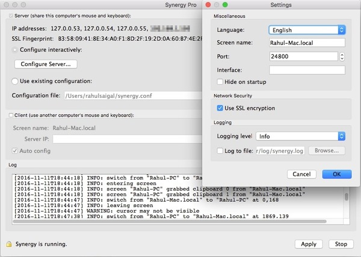The width and height of the screenshot is (361, 257).
Task: Click Cancel in the Settings dialog
Action: point(301,174)
